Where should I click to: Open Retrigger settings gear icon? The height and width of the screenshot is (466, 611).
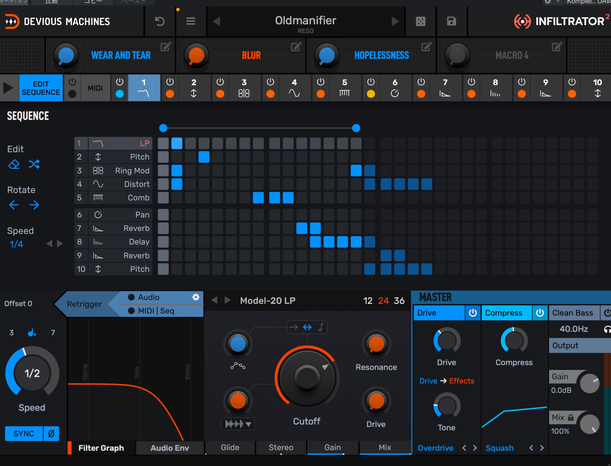tap(196, 297)
